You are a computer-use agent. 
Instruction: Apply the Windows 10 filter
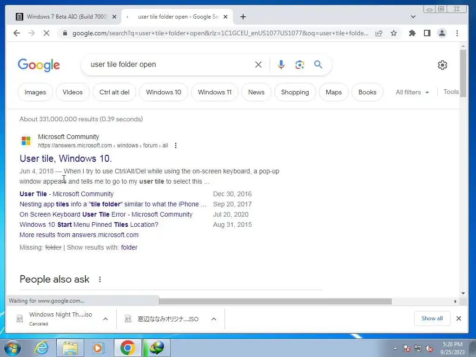[164, 92]
